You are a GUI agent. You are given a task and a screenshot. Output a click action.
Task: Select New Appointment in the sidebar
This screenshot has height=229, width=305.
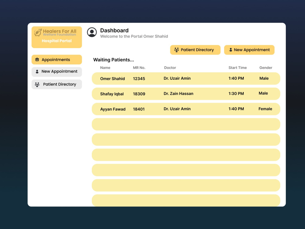point(57,72)
